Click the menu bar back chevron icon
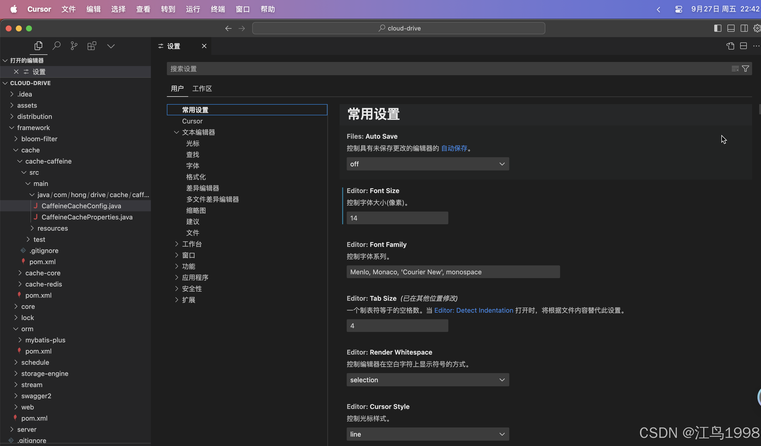 pos(658,9)
